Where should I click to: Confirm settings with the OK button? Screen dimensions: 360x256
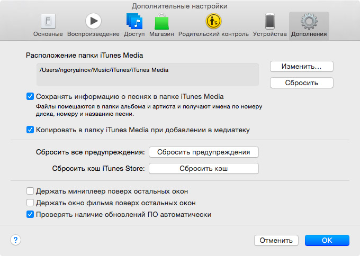coord(327,240)
